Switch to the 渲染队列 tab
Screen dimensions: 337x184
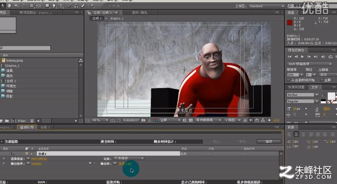(27, 127)
